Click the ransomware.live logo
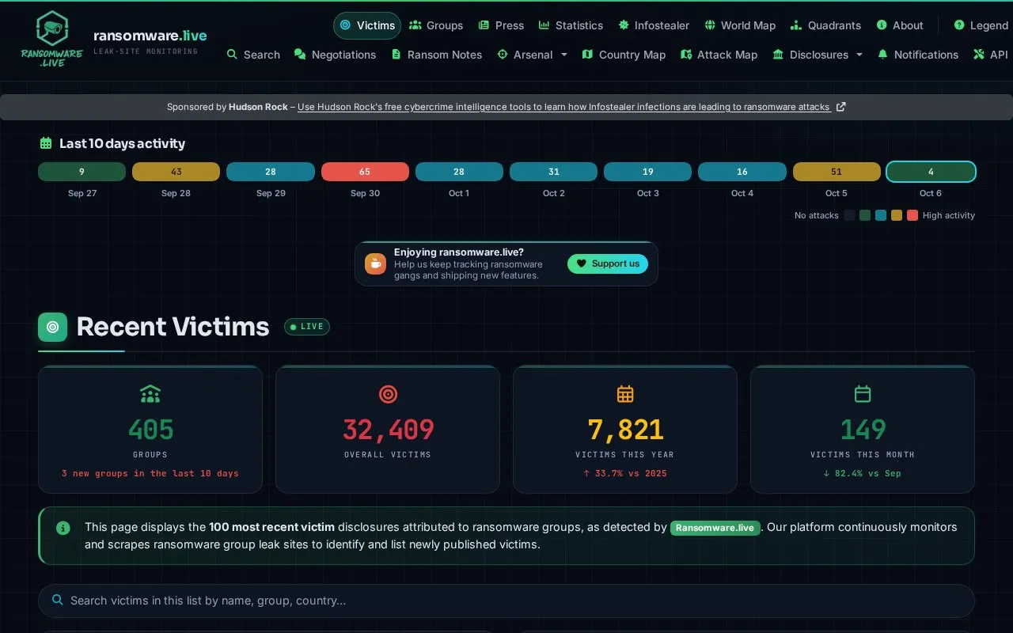This screenshot has height=633, width=1013. coord(52,37)
